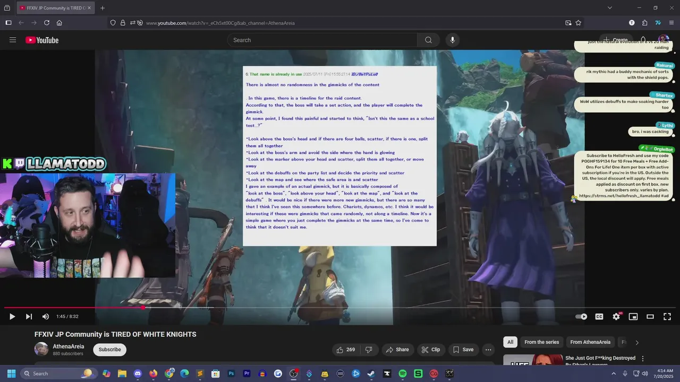
Task: Switch to miniplayer mode
Action: point(633,317)
